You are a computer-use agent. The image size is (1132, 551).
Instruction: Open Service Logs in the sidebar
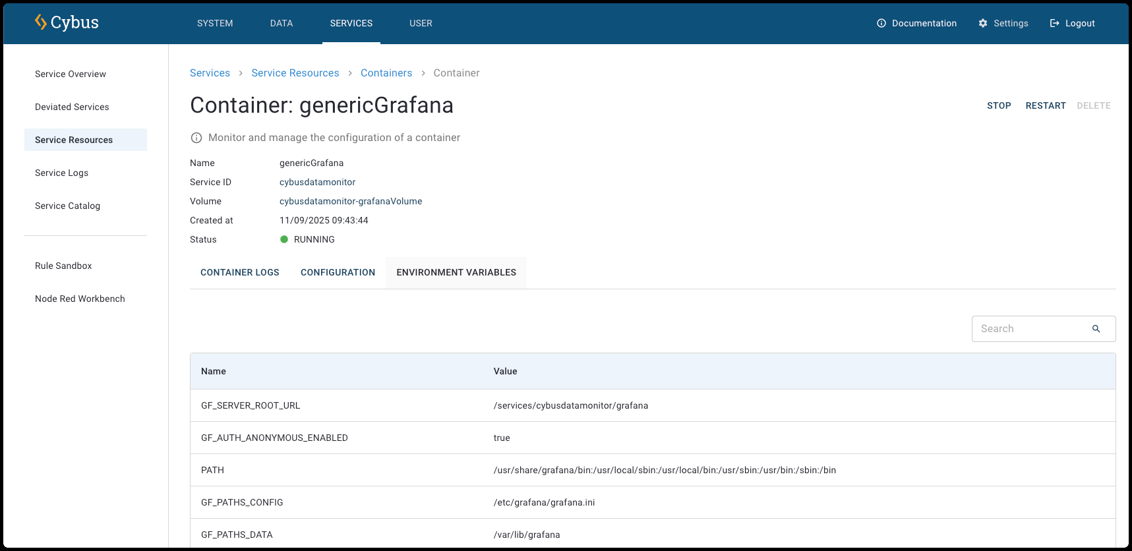pyautogui.click(x=61, y=173)
